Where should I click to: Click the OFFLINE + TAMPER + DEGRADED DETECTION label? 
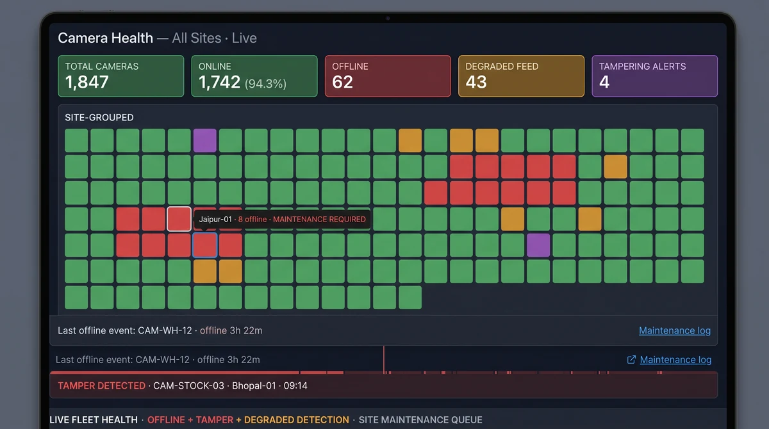249,420
